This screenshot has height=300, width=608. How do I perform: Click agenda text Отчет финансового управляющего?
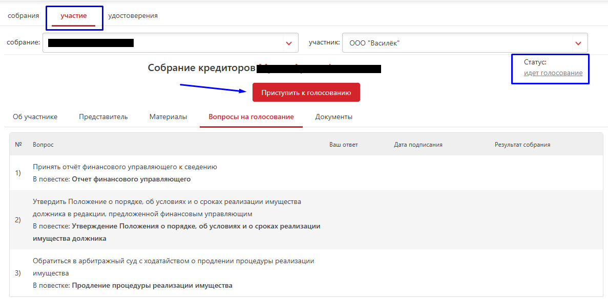click(132, 179)
